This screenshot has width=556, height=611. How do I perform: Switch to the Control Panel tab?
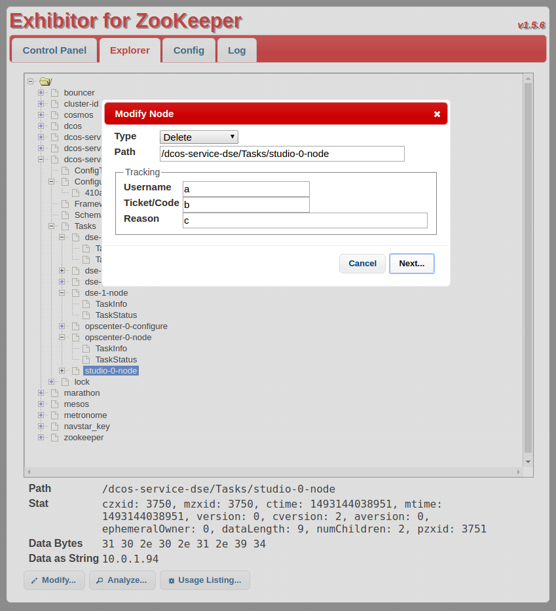pyautogui.click(x=54, y=50)
